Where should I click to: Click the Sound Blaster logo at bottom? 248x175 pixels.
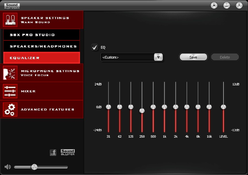click(68, 153)
